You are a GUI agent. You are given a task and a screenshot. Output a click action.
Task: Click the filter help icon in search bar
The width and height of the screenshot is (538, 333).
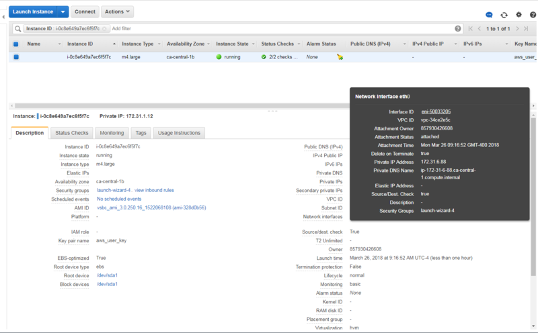point(458,28)
